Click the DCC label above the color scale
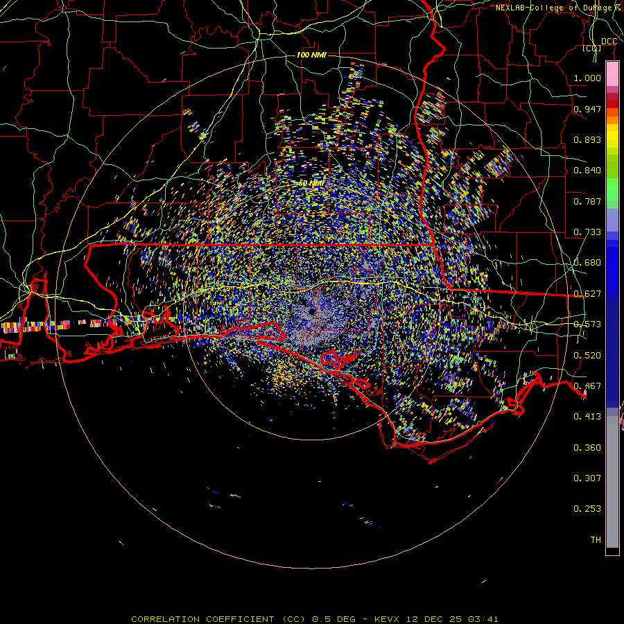 [609, 42]
